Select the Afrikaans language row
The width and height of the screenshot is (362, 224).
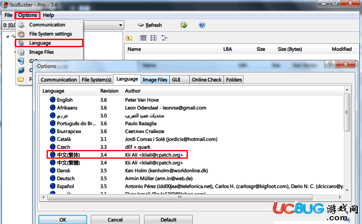pyautogui.click(x=192, y=108)
